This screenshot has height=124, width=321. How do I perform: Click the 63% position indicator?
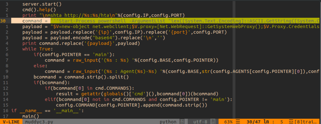point(228,122)
